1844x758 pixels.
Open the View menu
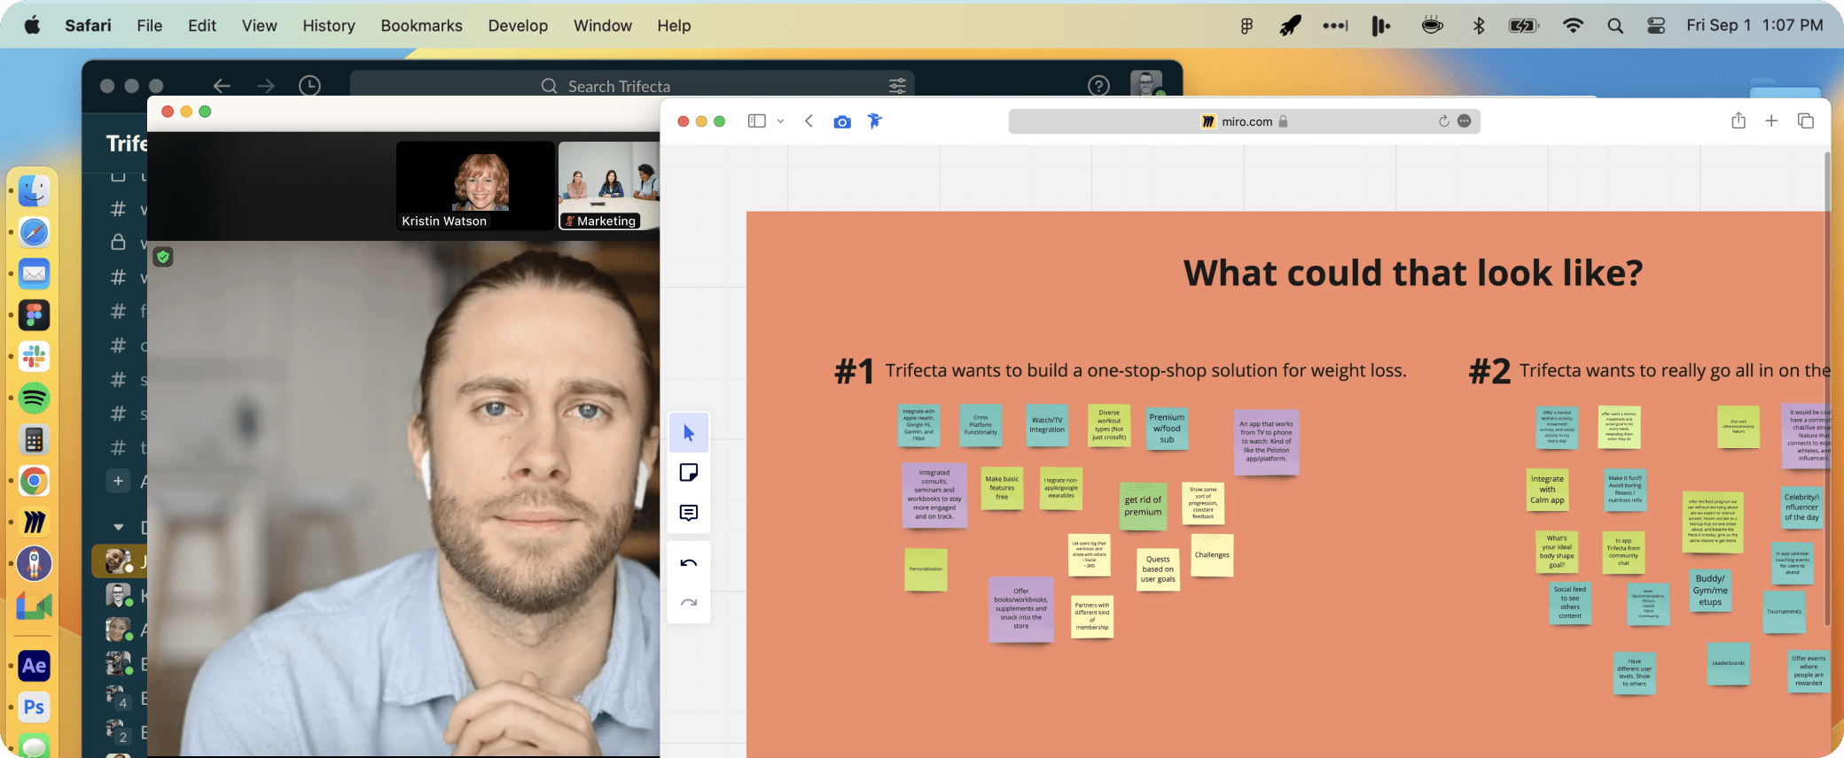tap(259, 26)
